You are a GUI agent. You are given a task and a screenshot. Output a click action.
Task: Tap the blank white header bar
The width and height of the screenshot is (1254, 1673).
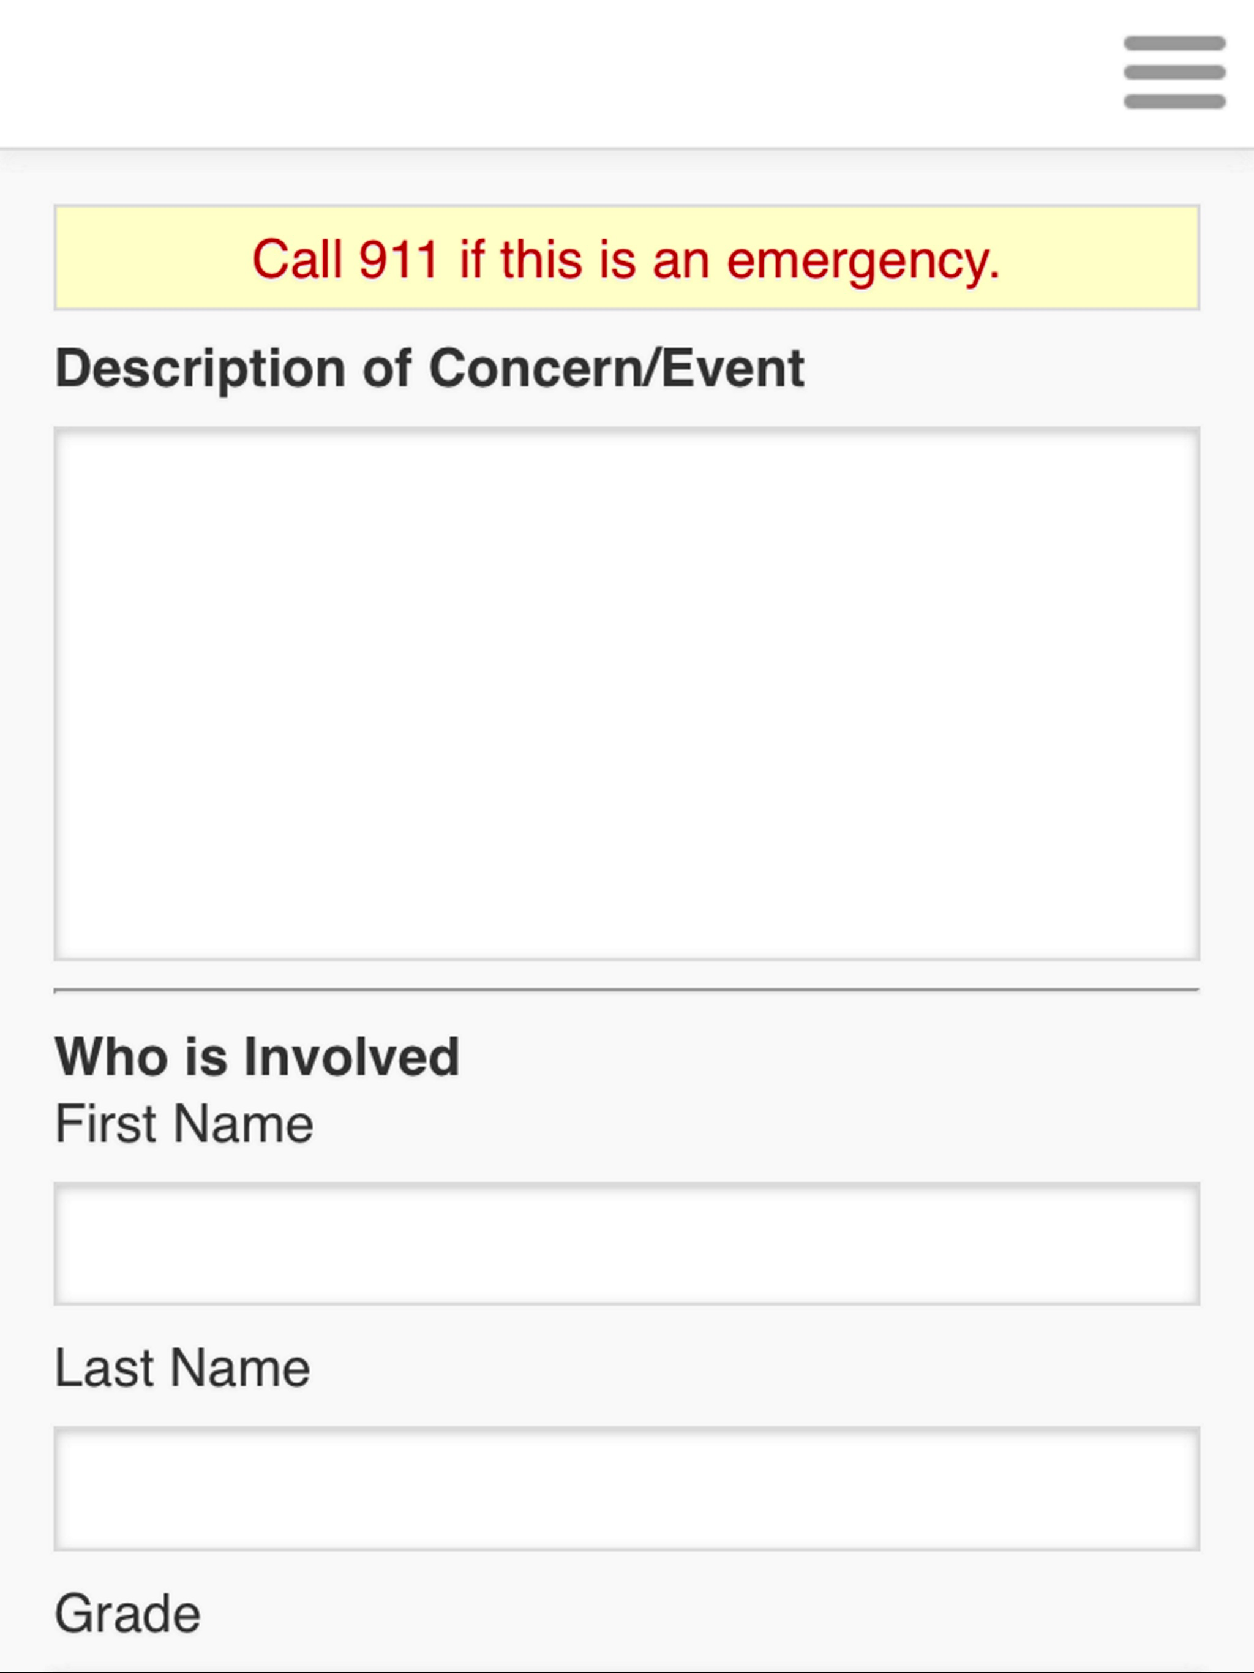560,73
